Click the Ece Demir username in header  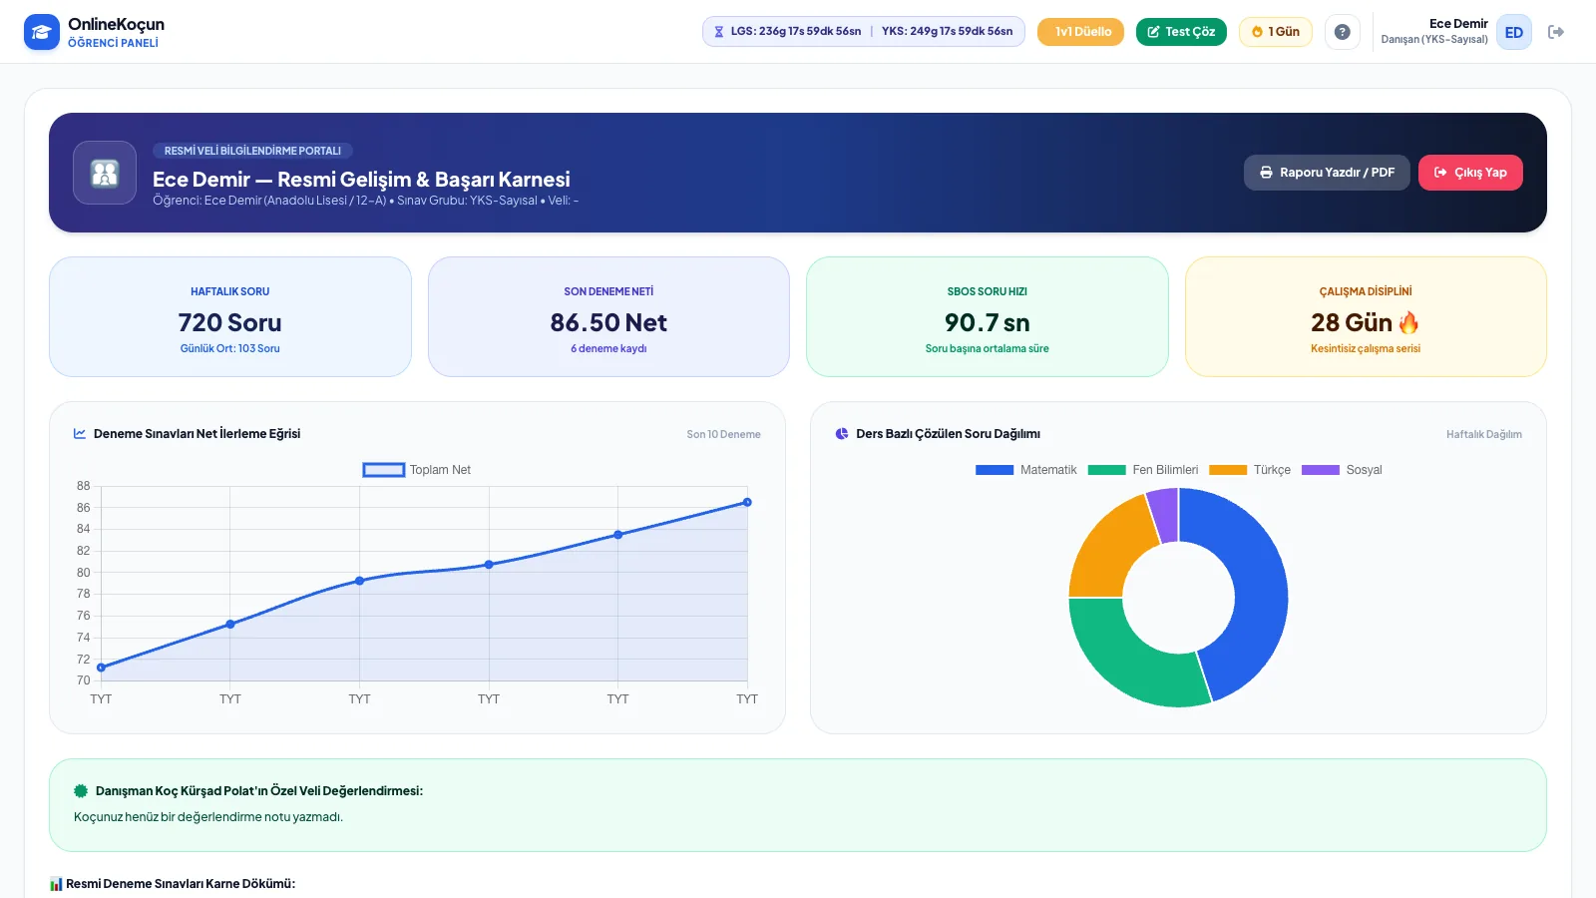point(1458,24)
